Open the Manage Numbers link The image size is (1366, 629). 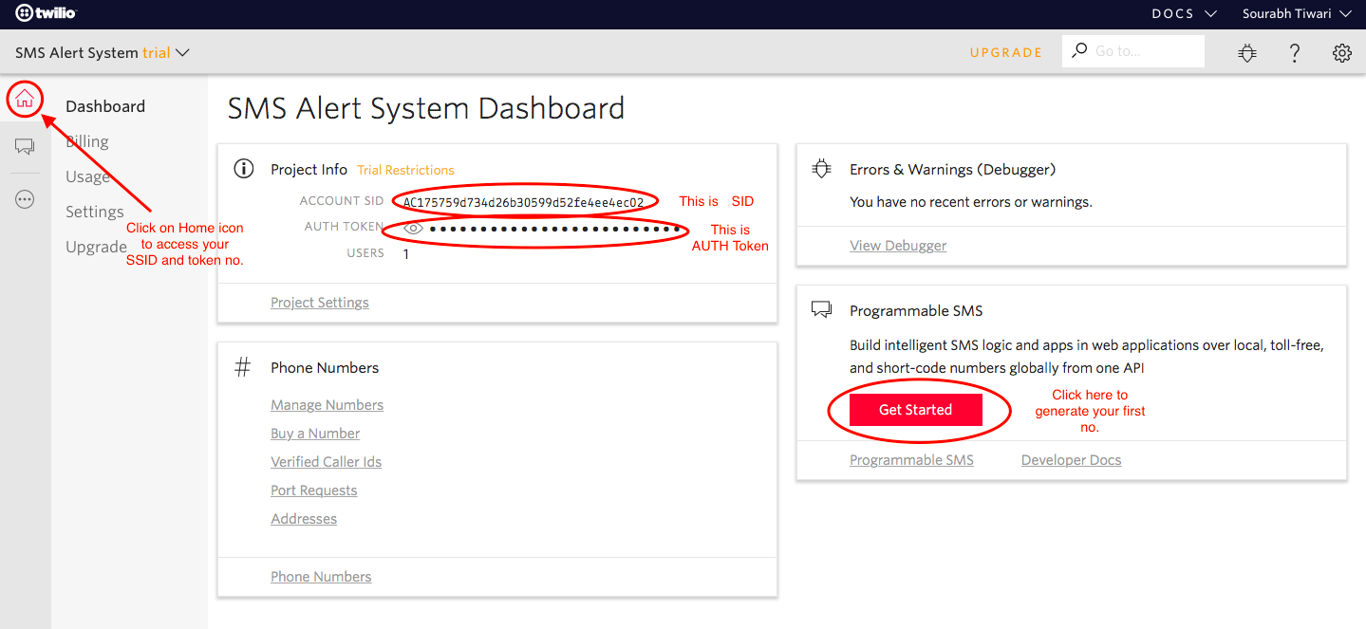(x=327, y=405)
